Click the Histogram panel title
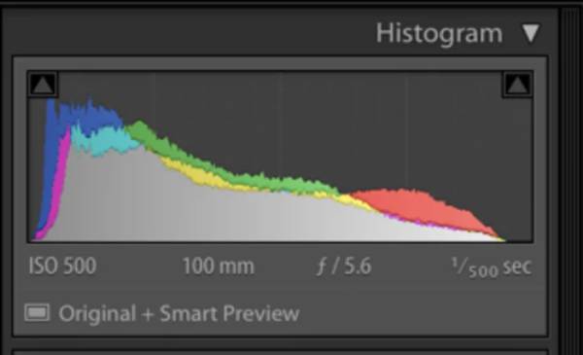Viewport: 583px width, 355px height. (439, 34)
